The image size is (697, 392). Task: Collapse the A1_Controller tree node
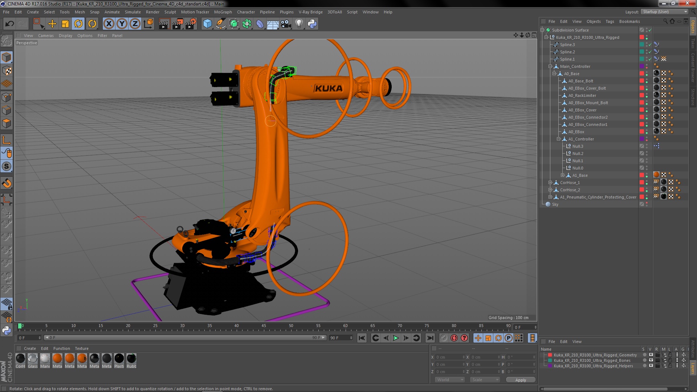(559, 139)
